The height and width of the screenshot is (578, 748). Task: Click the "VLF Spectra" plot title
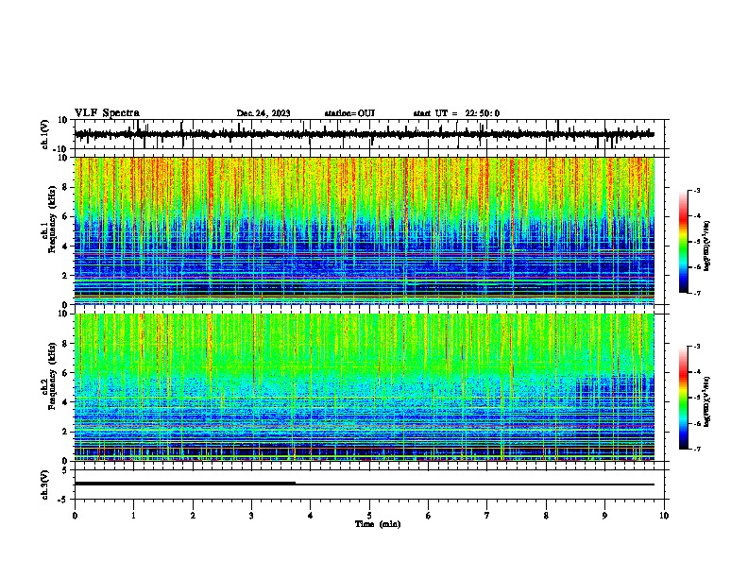107,113
